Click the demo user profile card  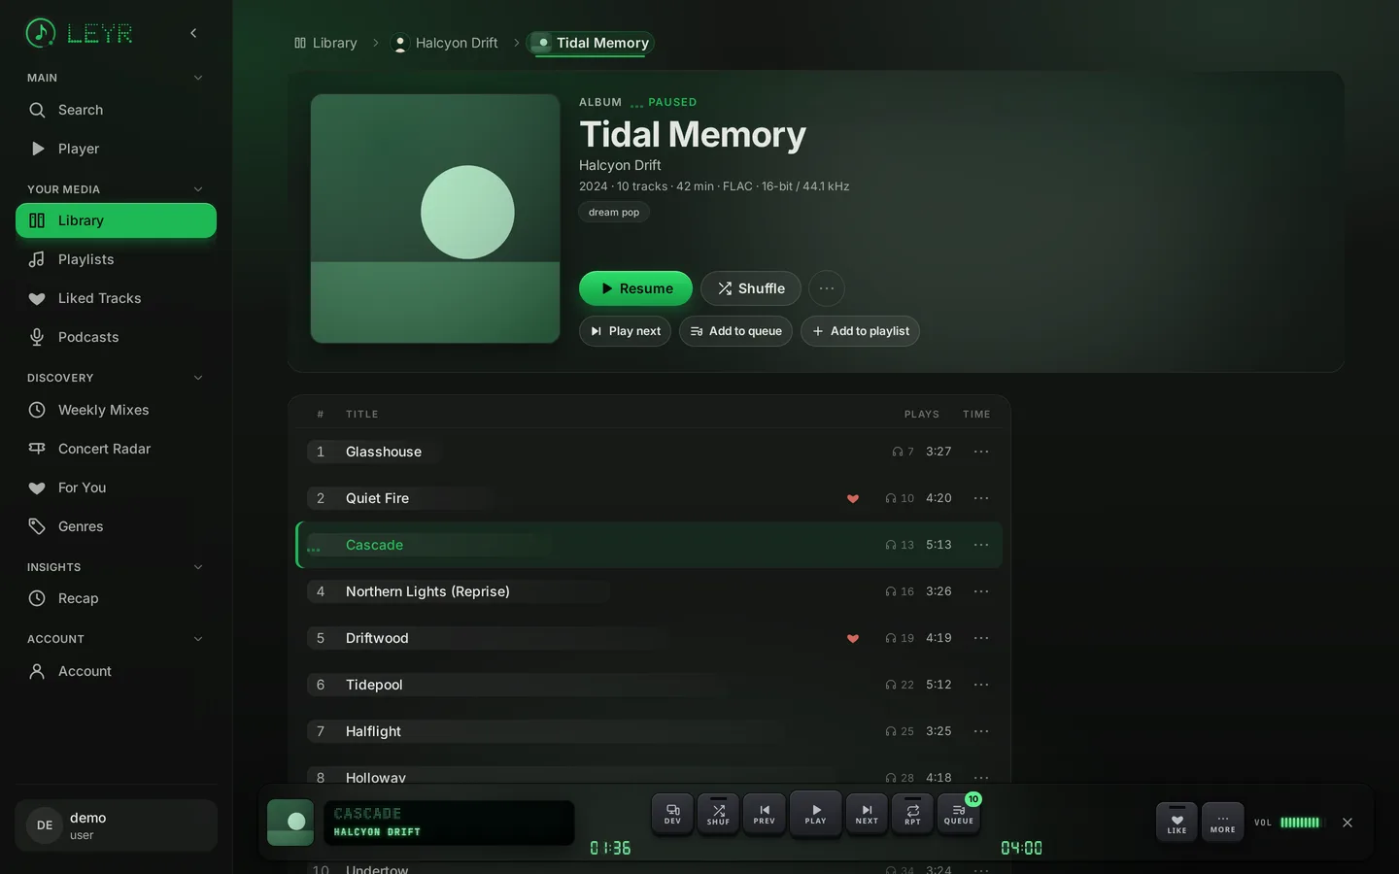(116, 825)
